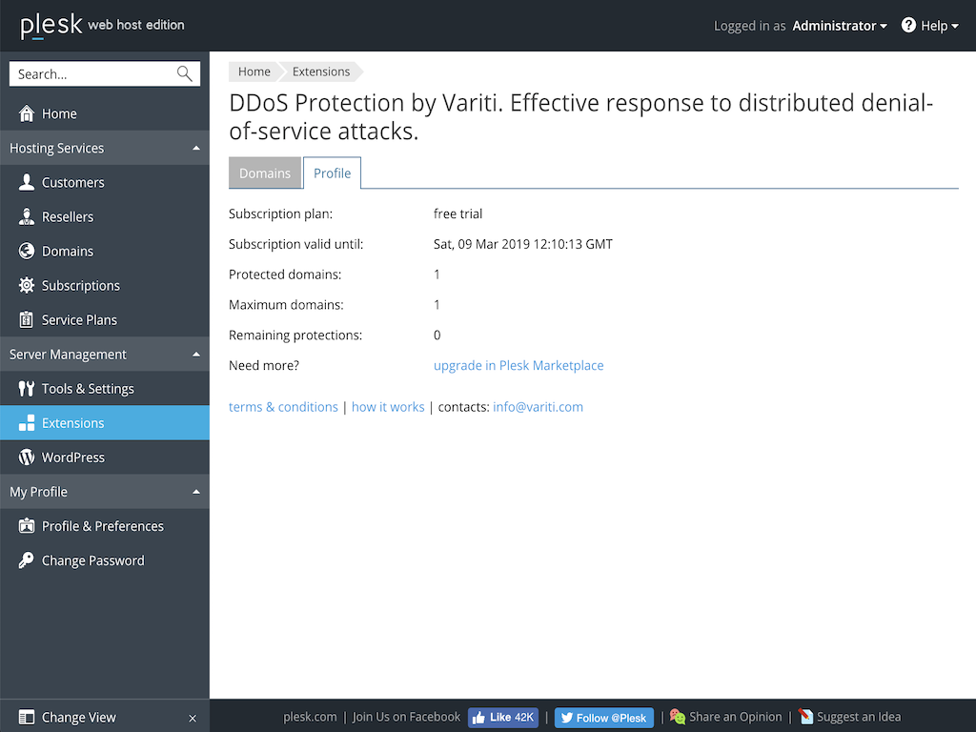The width and height of the screenshot is (976, 732).
Task: Click the Domains globe icon
Action: point(26,251)
